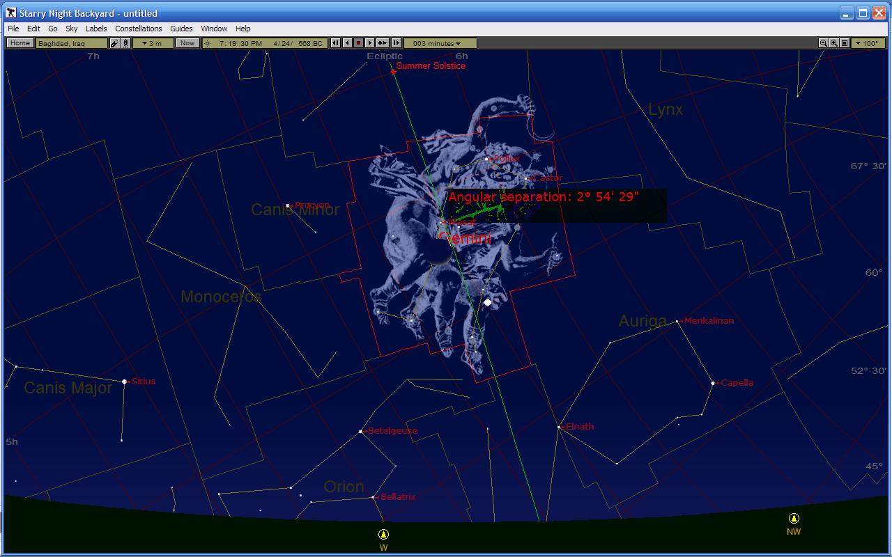Click the Auriga constellation label
The height and width of the screenshot is (557, 892).
click(x=643, y=321)
